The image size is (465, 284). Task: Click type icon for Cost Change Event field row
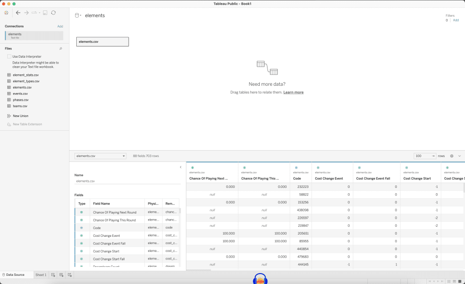tap(81, 236)
